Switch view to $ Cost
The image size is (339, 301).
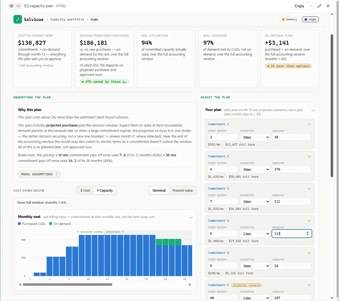(x=85, y=190)
